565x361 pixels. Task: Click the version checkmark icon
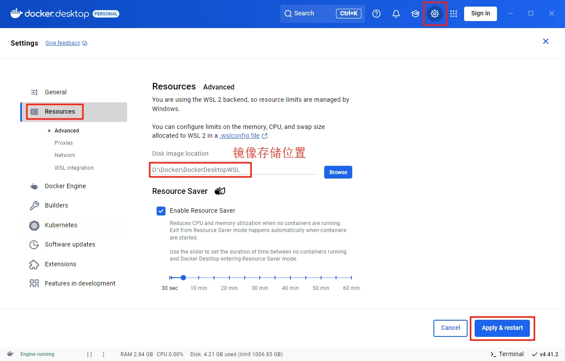pyautogui.click(x=535, y=354)
